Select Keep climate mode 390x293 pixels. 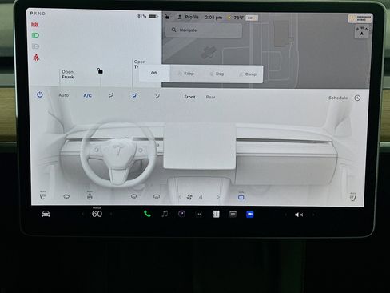click(186, 74)
